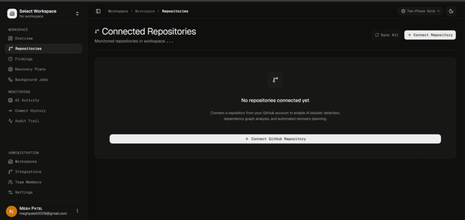Open Background Jobs
465x220 pixels.
click(44, 80)
